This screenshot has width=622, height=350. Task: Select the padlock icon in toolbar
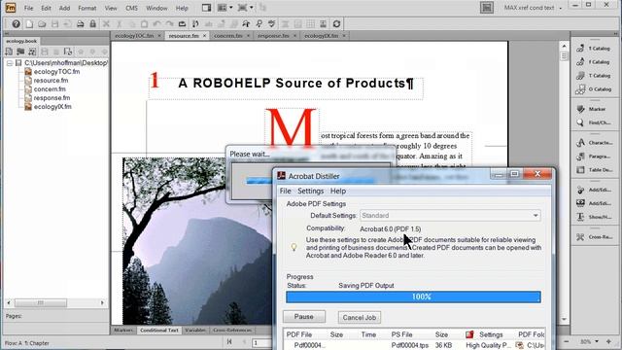click(93, 23)
